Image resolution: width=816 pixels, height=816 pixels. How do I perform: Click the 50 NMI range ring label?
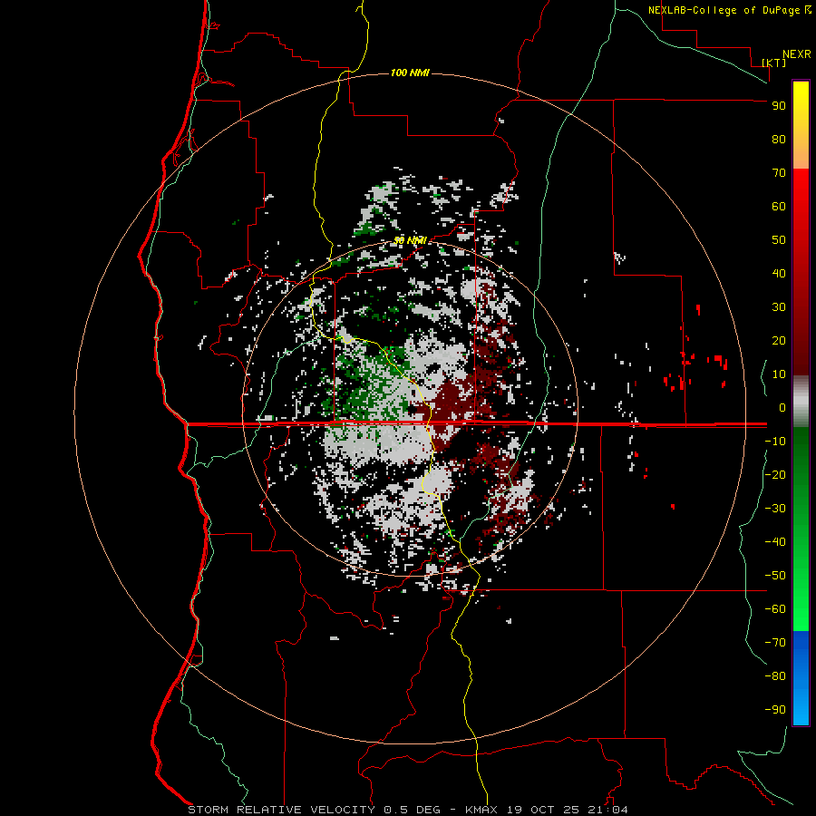pyautogui.click(x=410, y=240)
